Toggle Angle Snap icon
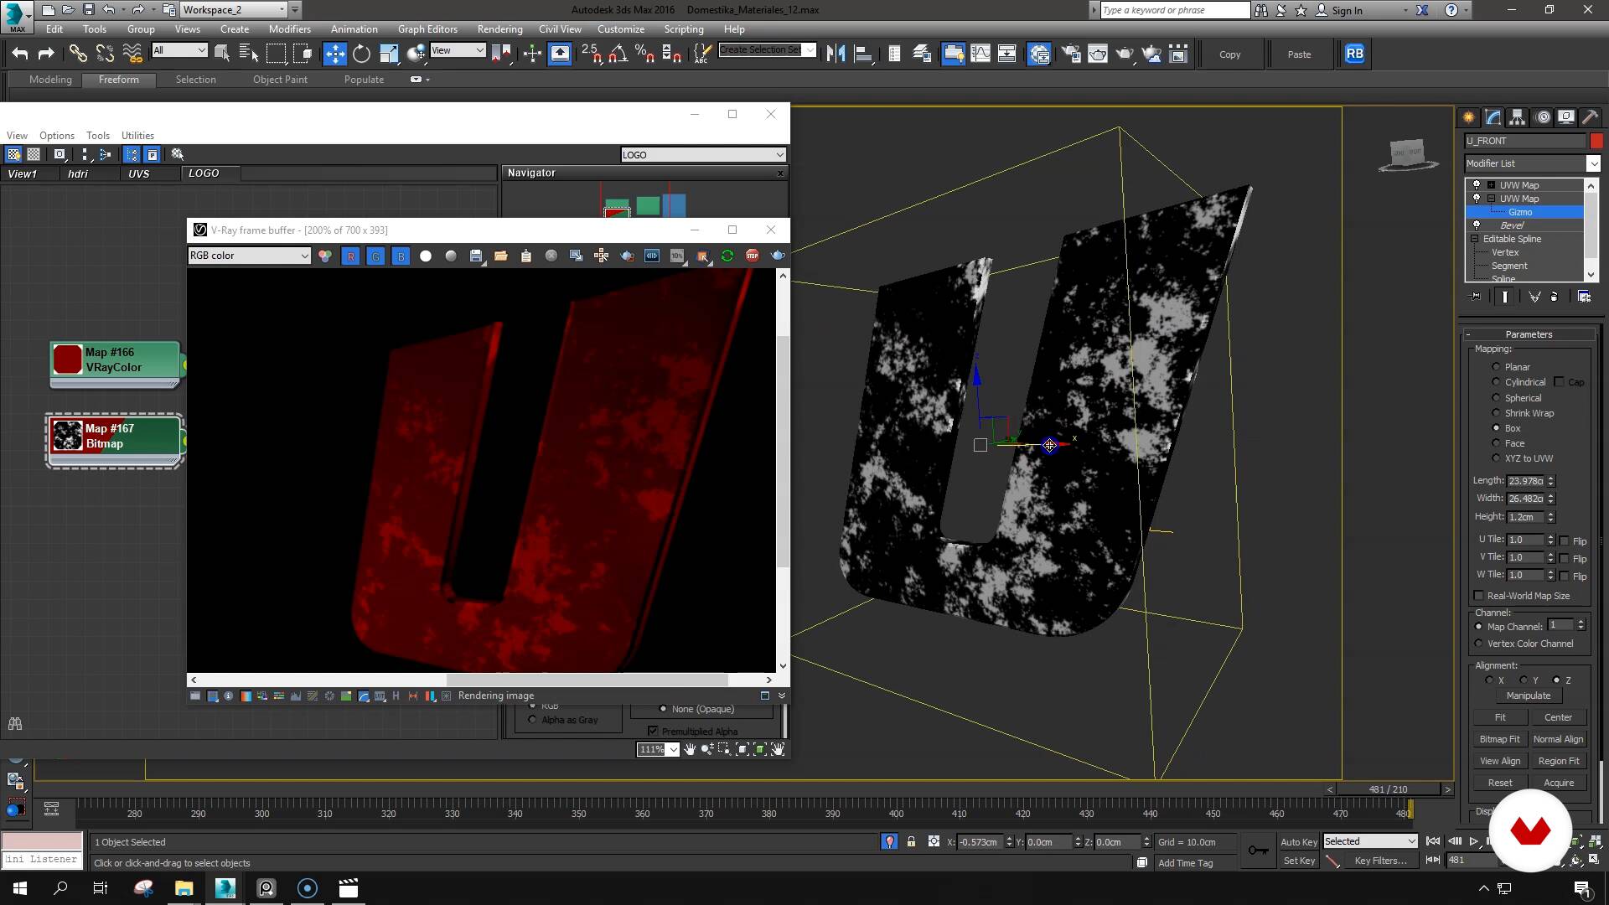This screenshot has width=1609, height=905. coord(618,54)
